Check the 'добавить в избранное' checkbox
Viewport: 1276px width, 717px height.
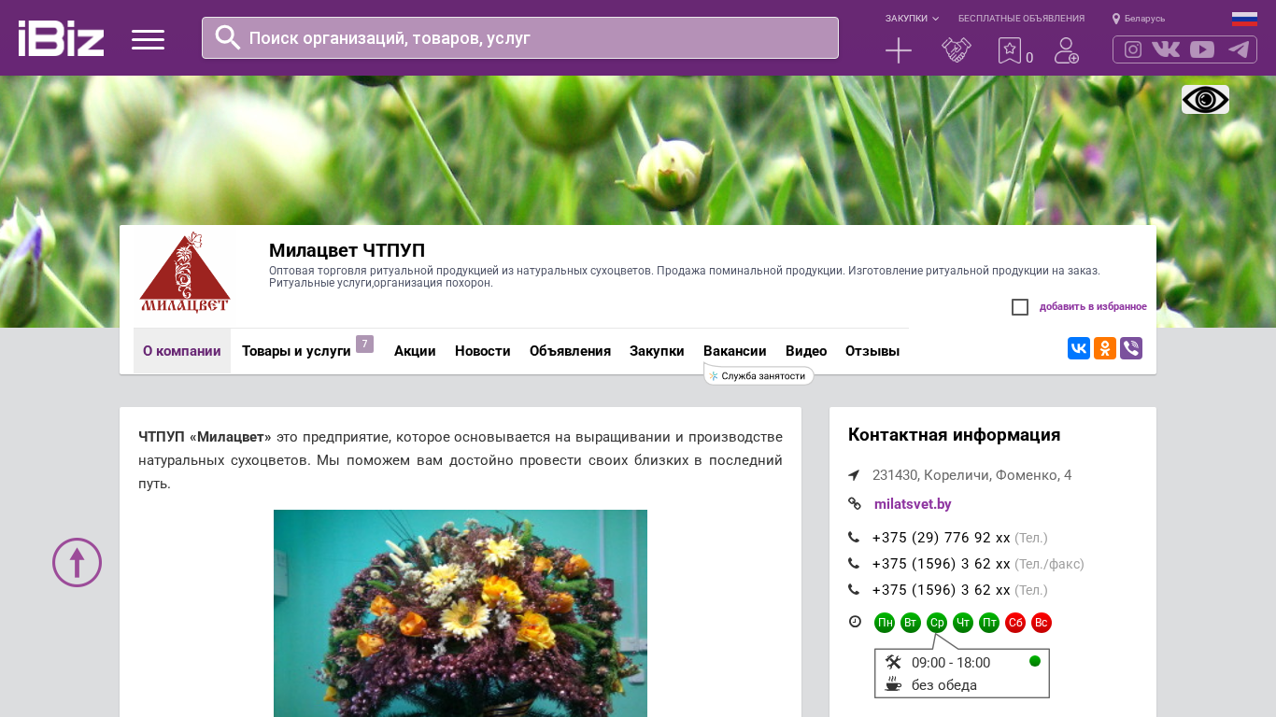coord(1020,307)
